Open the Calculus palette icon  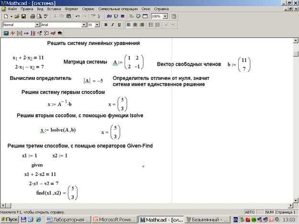33,34
